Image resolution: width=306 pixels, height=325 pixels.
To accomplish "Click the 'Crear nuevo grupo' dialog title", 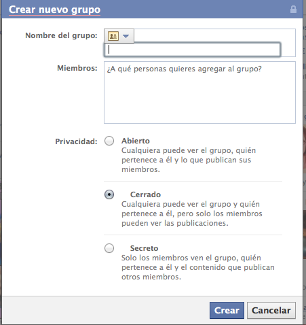I will point(54,10).
